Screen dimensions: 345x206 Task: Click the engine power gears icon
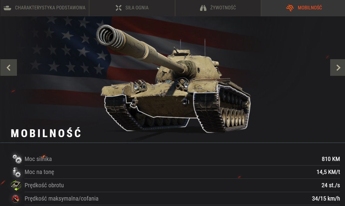(17, 159)
